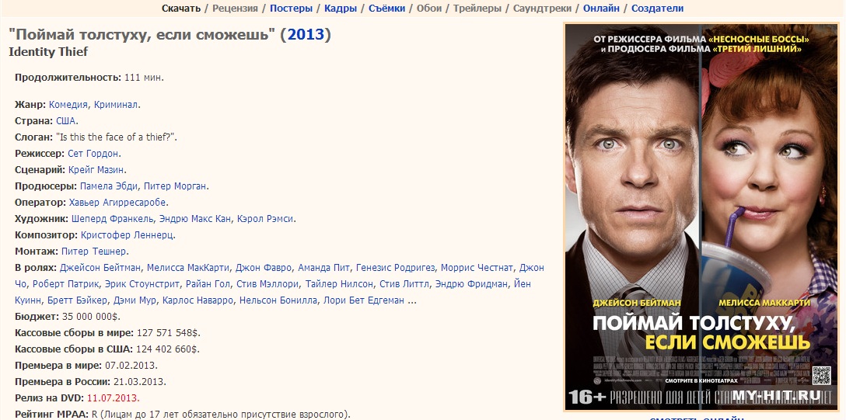This screenshot has width=846, height=420.
Task: Open screenwriter Крейг Мазин's page
Action: click(x=96, y=169)
